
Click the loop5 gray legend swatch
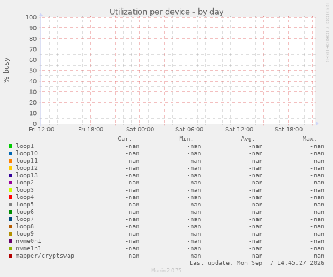click(10, 205)
